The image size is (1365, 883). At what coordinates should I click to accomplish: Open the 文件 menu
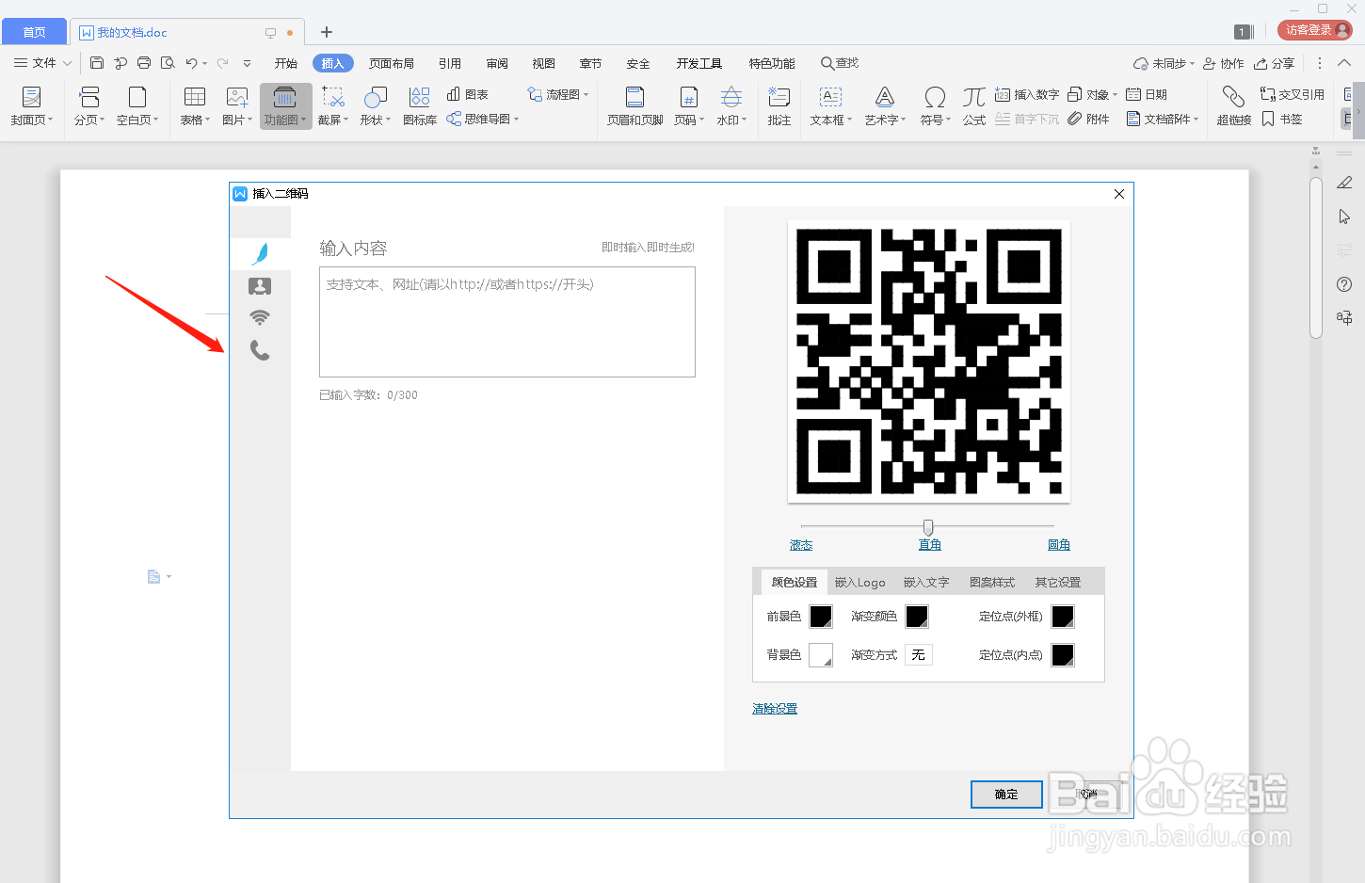pyautogui.click(x=41, y=63)
